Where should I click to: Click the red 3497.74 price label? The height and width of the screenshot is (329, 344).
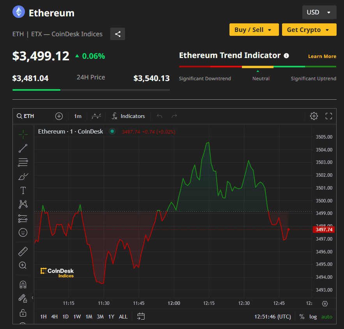point(324,229)
